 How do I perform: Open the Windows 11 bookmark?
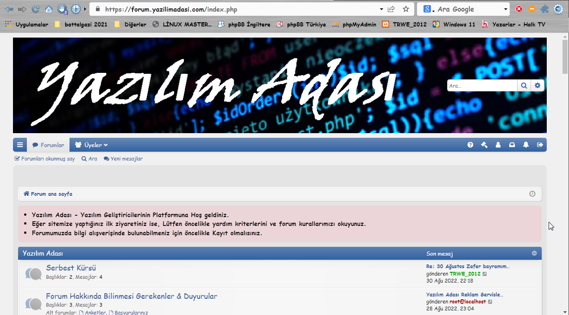click(454, 25)
